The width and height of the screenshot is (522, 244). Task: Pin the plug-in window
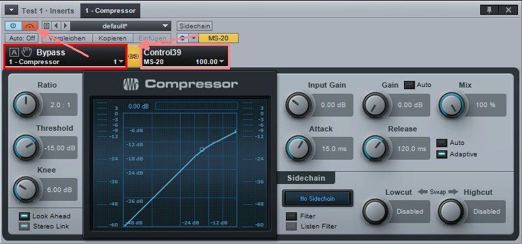(490, 10)
